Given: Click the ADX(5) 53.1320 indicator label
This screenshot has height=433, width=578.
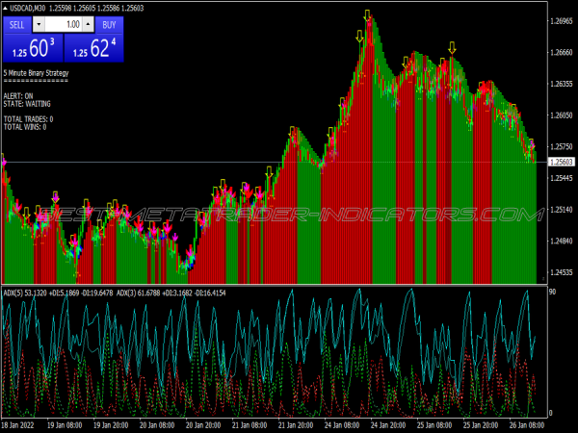Looking at the screenshot, I should pos(25,293).
